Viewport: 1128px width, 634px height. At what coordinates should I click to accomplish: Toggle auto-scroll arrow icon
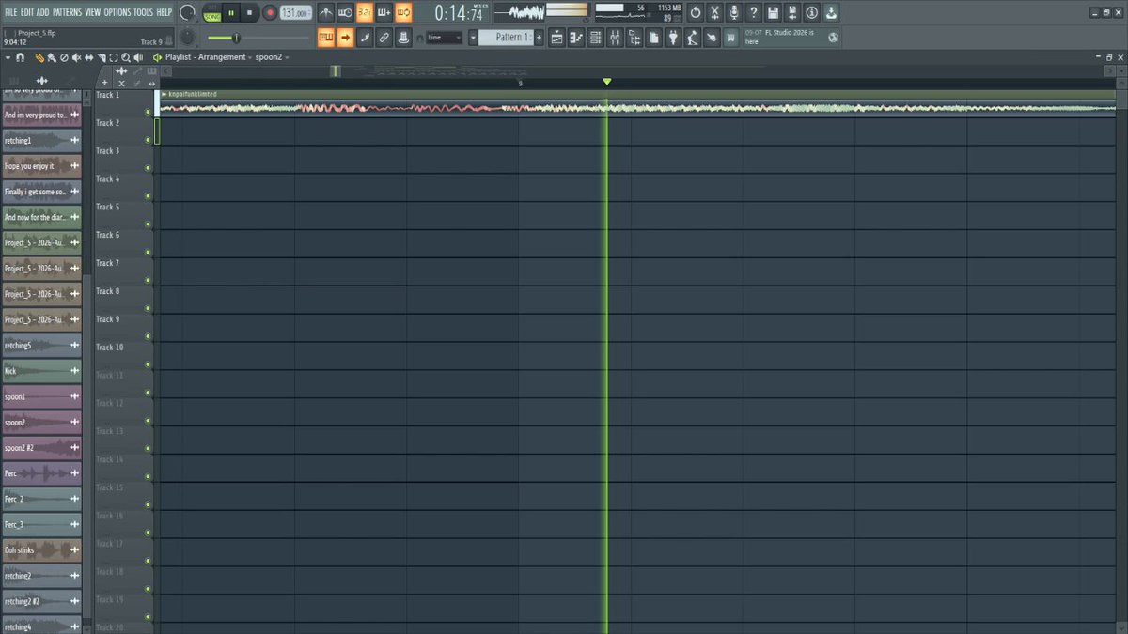click(x=345, y=38)
